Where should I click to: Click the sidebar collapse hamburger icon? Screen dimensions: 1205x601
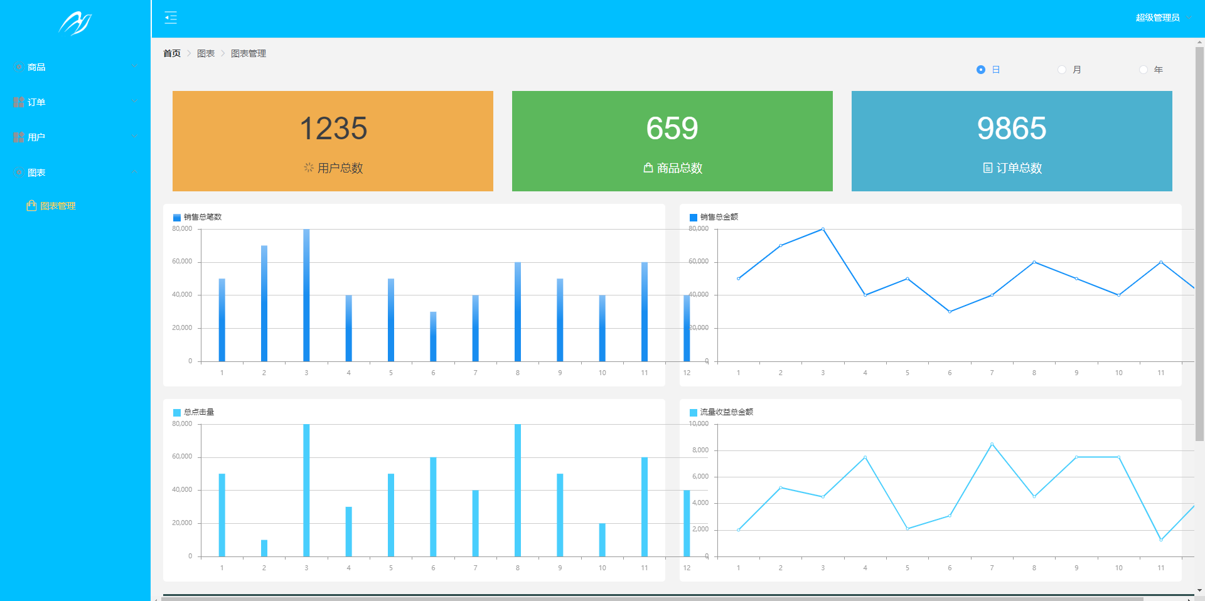tap(170, 18)
